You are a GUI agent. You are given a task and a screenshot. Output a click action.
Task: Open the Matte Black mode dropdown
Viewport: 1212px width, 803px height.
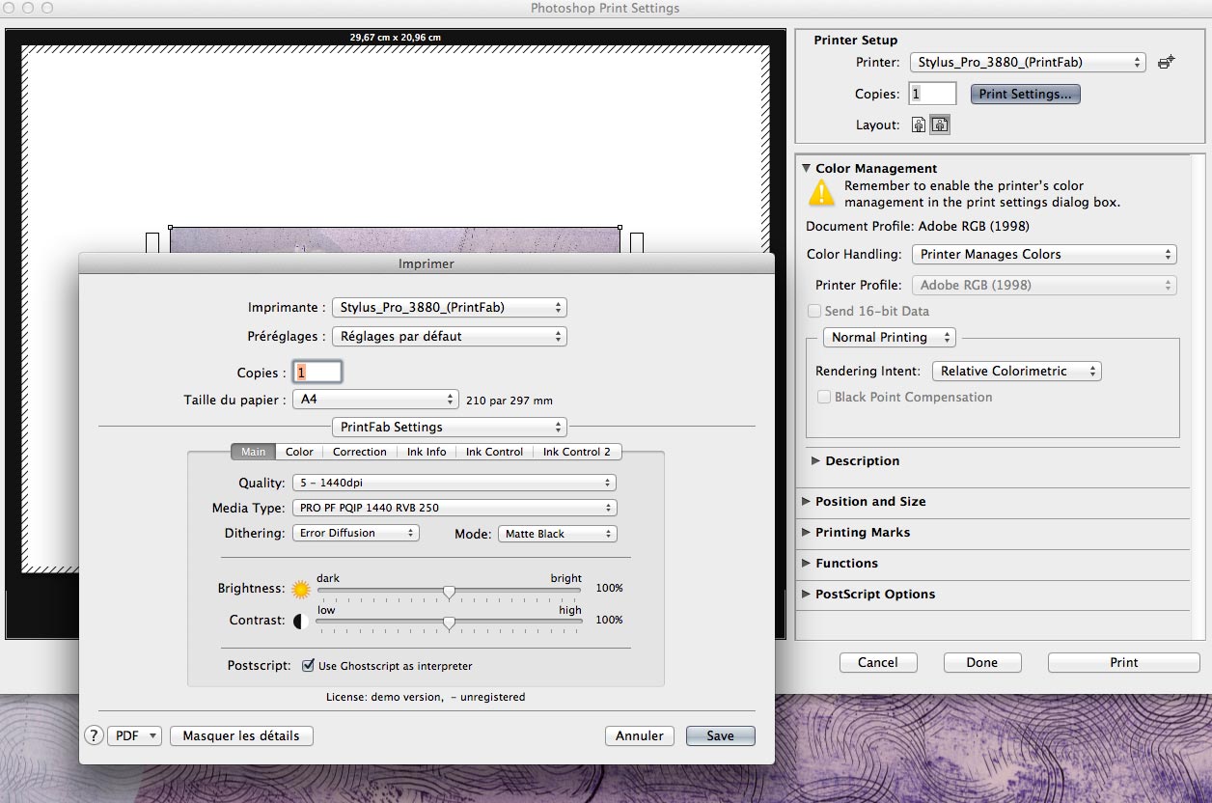[x=557, y=534]
